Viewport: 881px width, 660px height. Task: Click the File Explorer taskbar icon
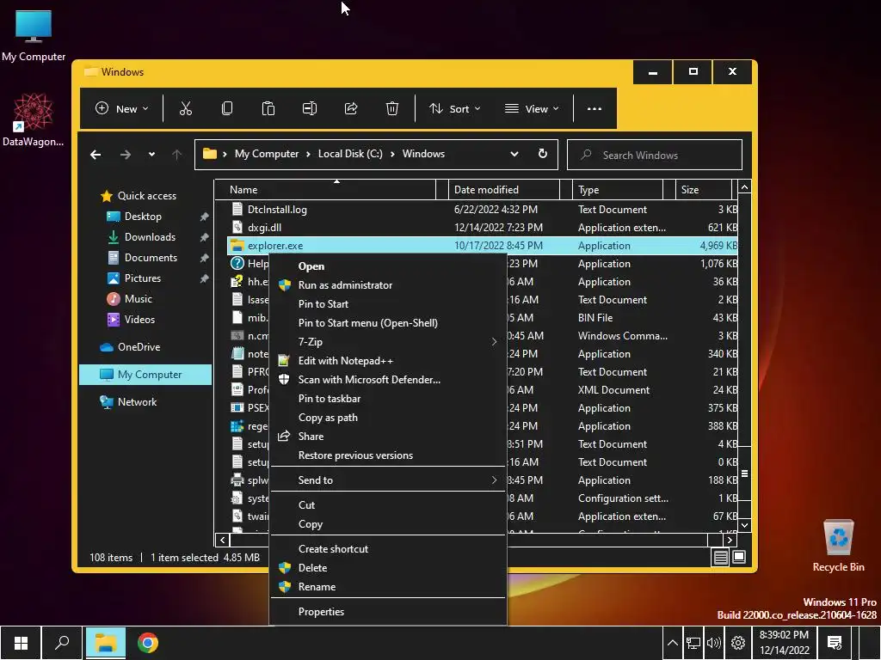tap(105, 643)
